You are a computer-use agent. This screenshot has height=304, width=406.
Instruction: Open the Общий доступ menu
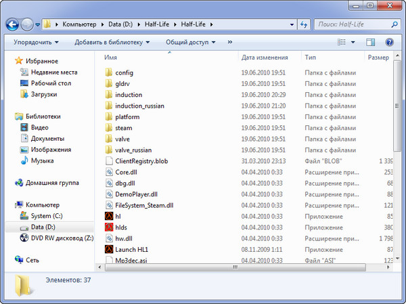coord(191,42)
